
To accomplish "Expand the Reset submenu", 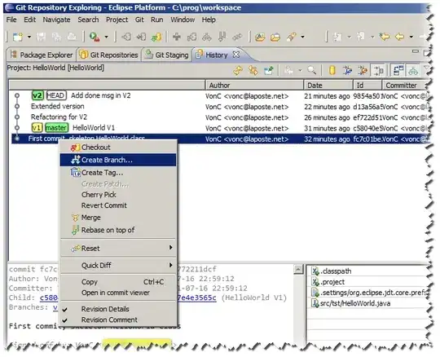I will click(x=118, y=248).
